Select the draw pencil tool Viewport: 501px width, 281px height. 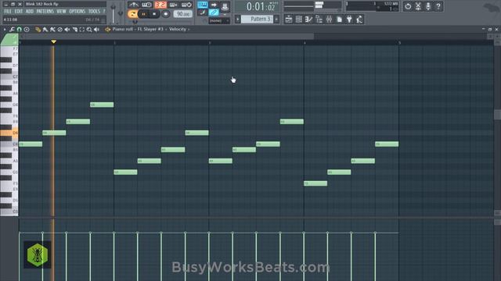38,30
